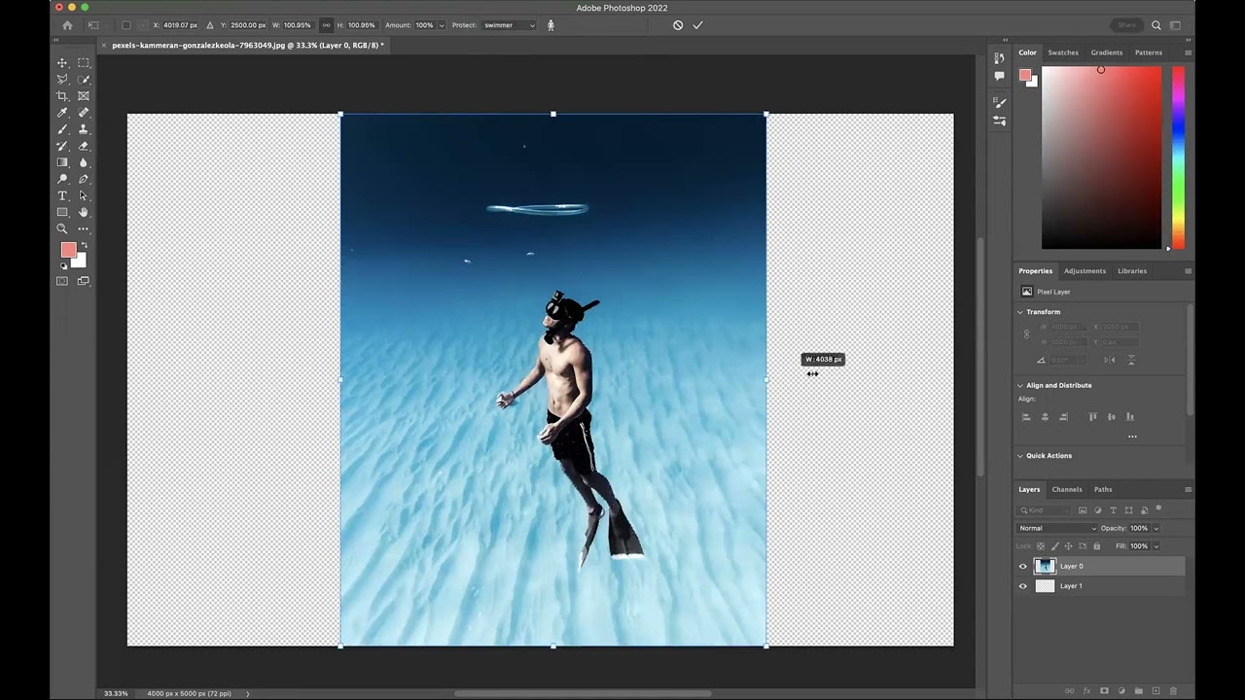Select the Crop tool
This screenshot has width=1245, height=700.
click(62, 95)
